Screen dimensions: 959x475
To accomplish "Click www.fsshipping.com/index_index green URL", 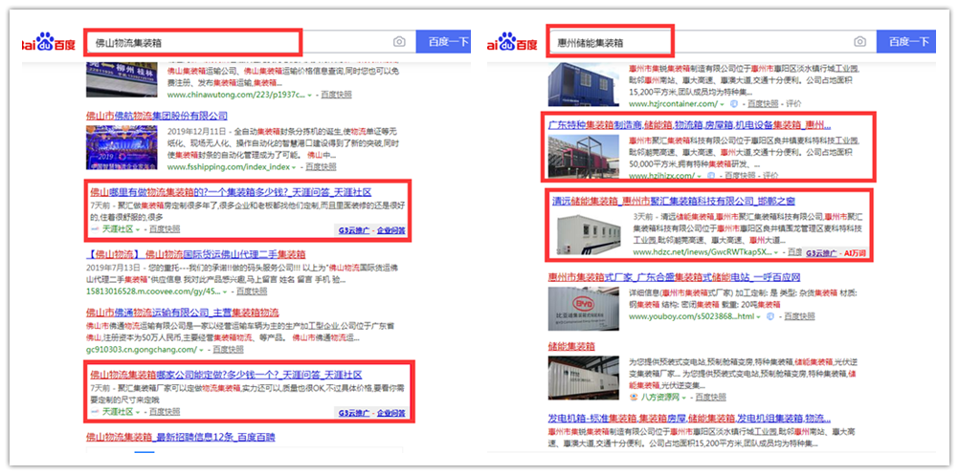I will (x=228, y=166).
